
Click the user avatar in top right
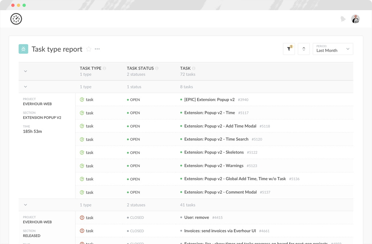coord(355,19)
